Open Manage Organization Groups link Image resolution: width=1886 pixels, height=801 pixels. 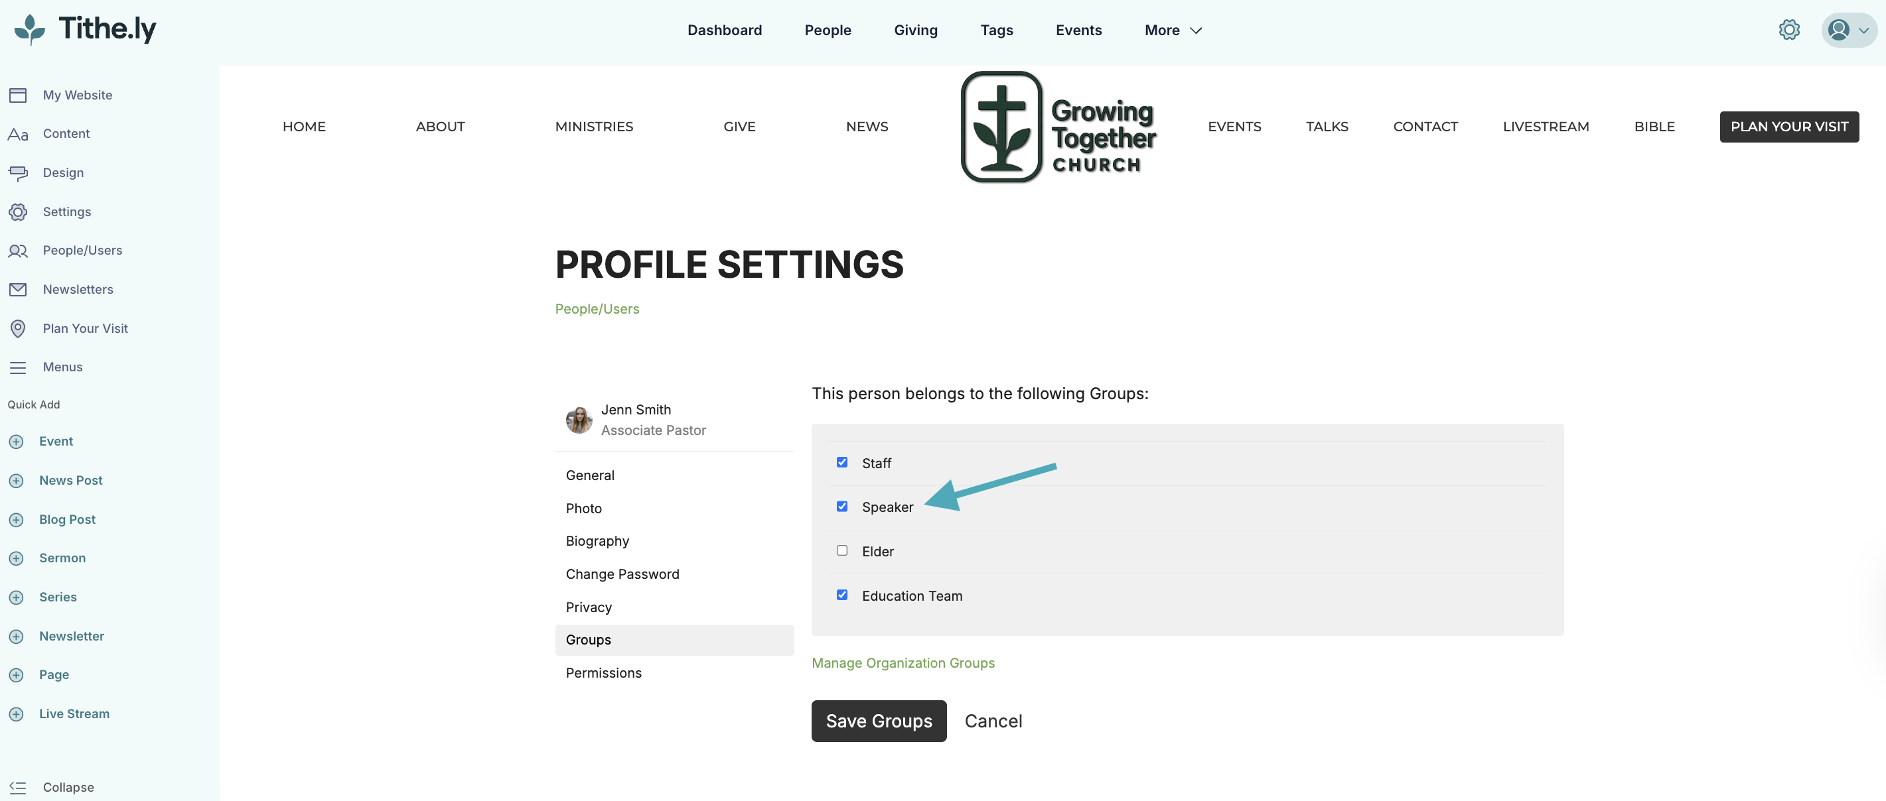coord(903,662)
